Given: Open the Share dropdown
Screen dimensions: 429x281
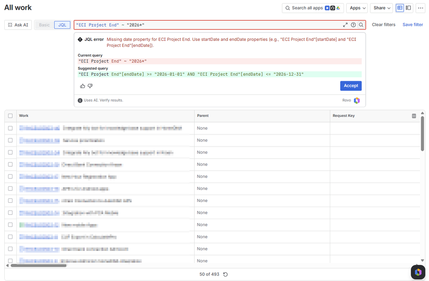Looking at the screenshot, I should coord(382,8).
